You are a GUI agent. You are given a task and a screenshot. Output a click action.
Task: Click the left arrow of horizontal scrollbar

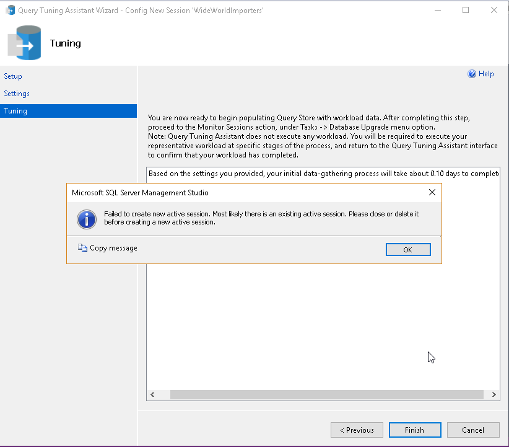[x=152, y=395]
